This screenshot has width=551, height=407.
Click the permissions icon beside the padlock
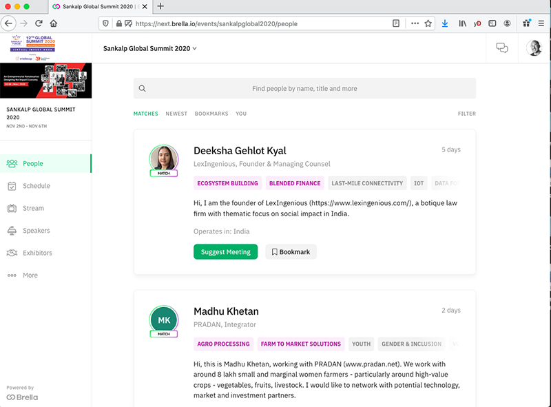tap(129, 23)
